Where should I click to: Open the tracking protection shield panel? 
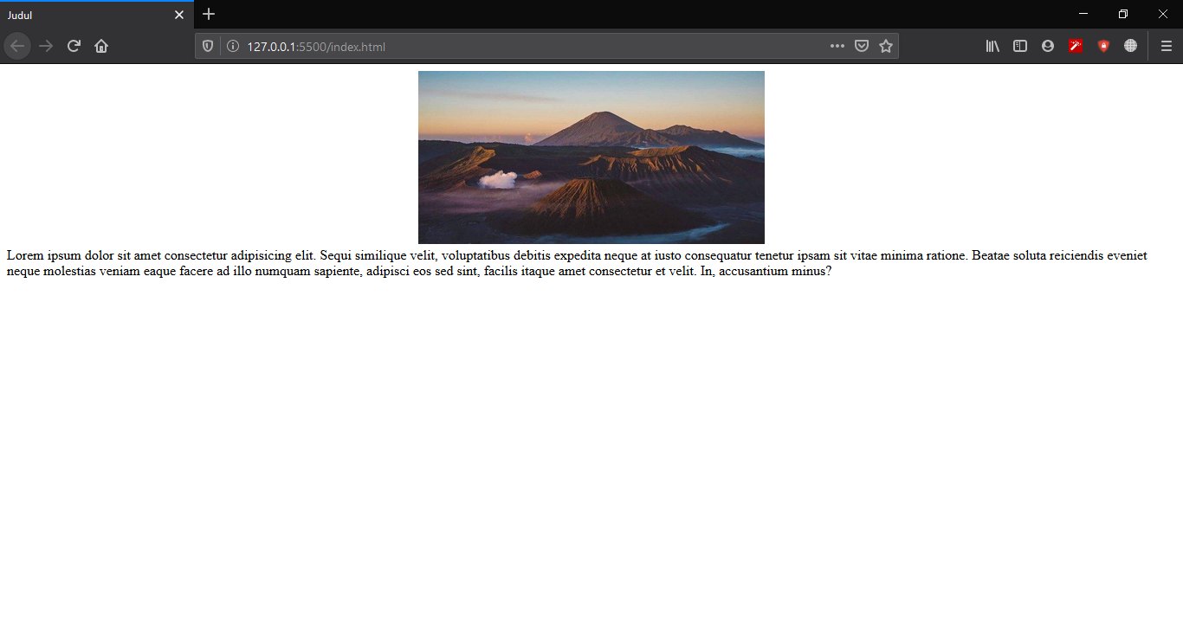pyautogui.click(x=208, y=46)
